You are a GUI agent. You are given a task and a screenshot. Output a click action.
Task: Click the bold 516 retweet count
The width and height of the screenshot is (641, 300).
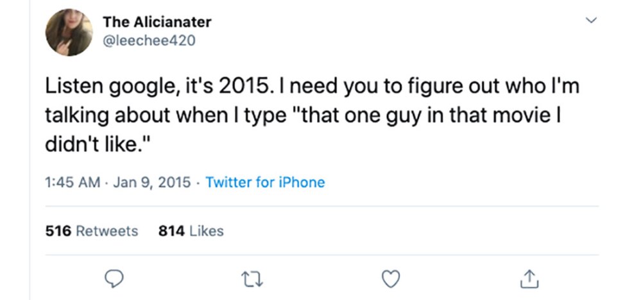(58, 231)
